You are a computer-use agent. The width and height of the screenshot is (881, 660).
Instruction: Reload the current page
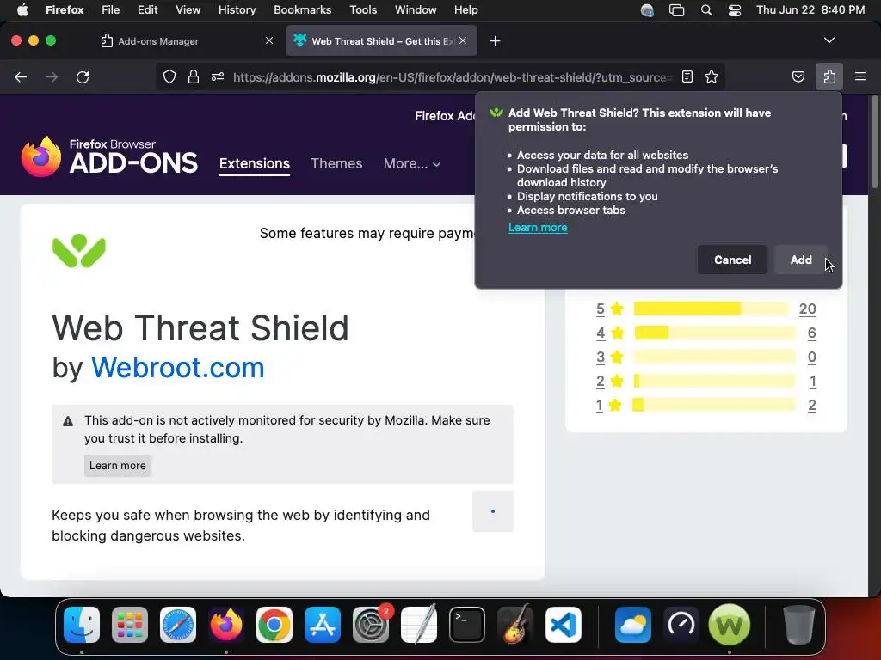point(83,76)
